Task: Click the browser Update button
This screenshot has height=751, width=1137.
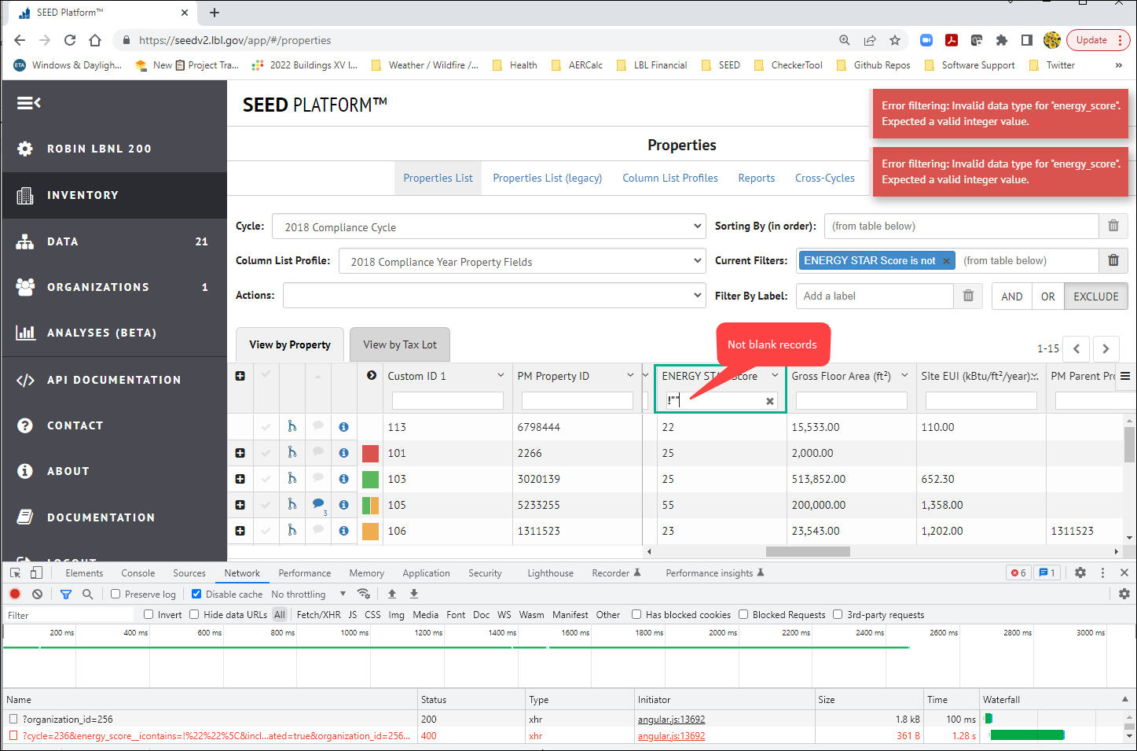Action: click(x=1098, y=40)
